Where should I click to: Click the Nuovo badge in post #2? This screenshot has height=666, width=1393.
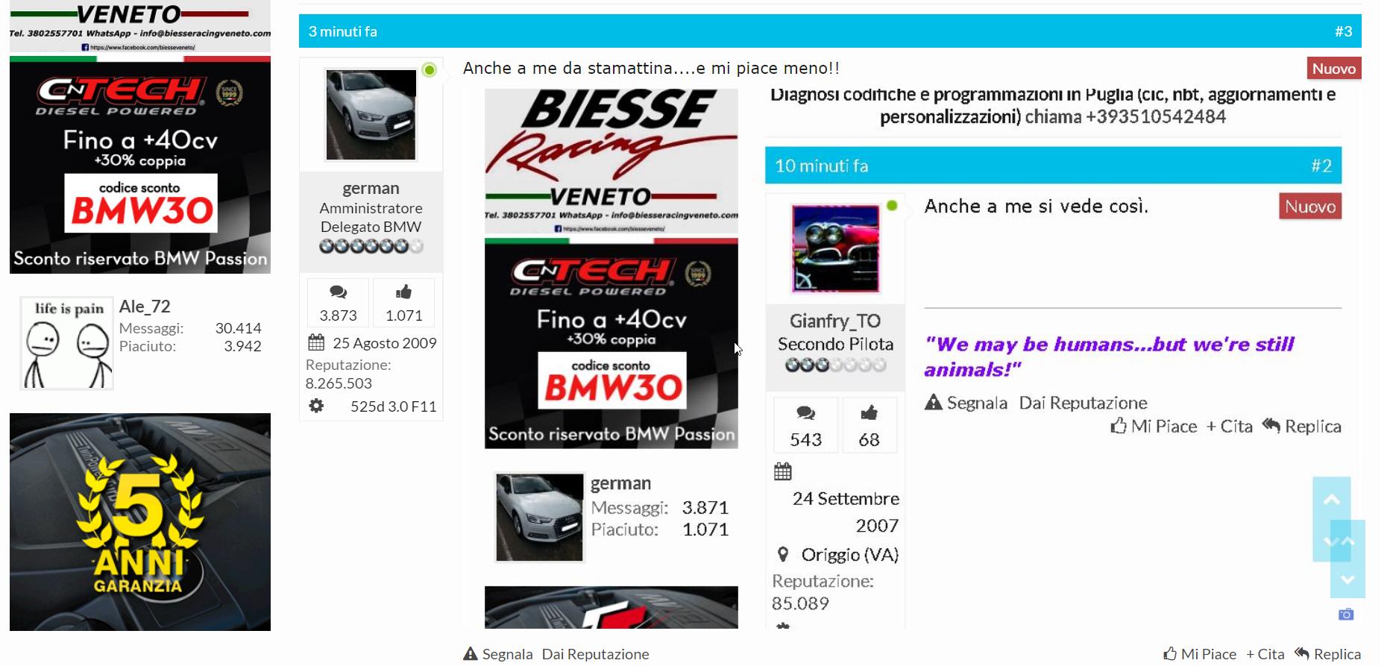(1310, 207)
